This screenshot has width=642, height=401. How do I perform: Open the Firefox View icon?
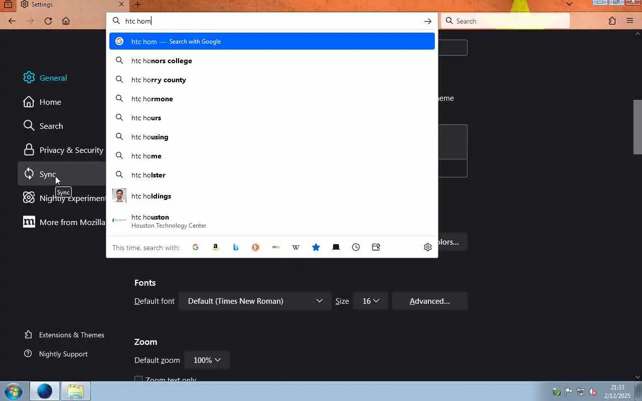pyautogui.click(x=8, y=4)
